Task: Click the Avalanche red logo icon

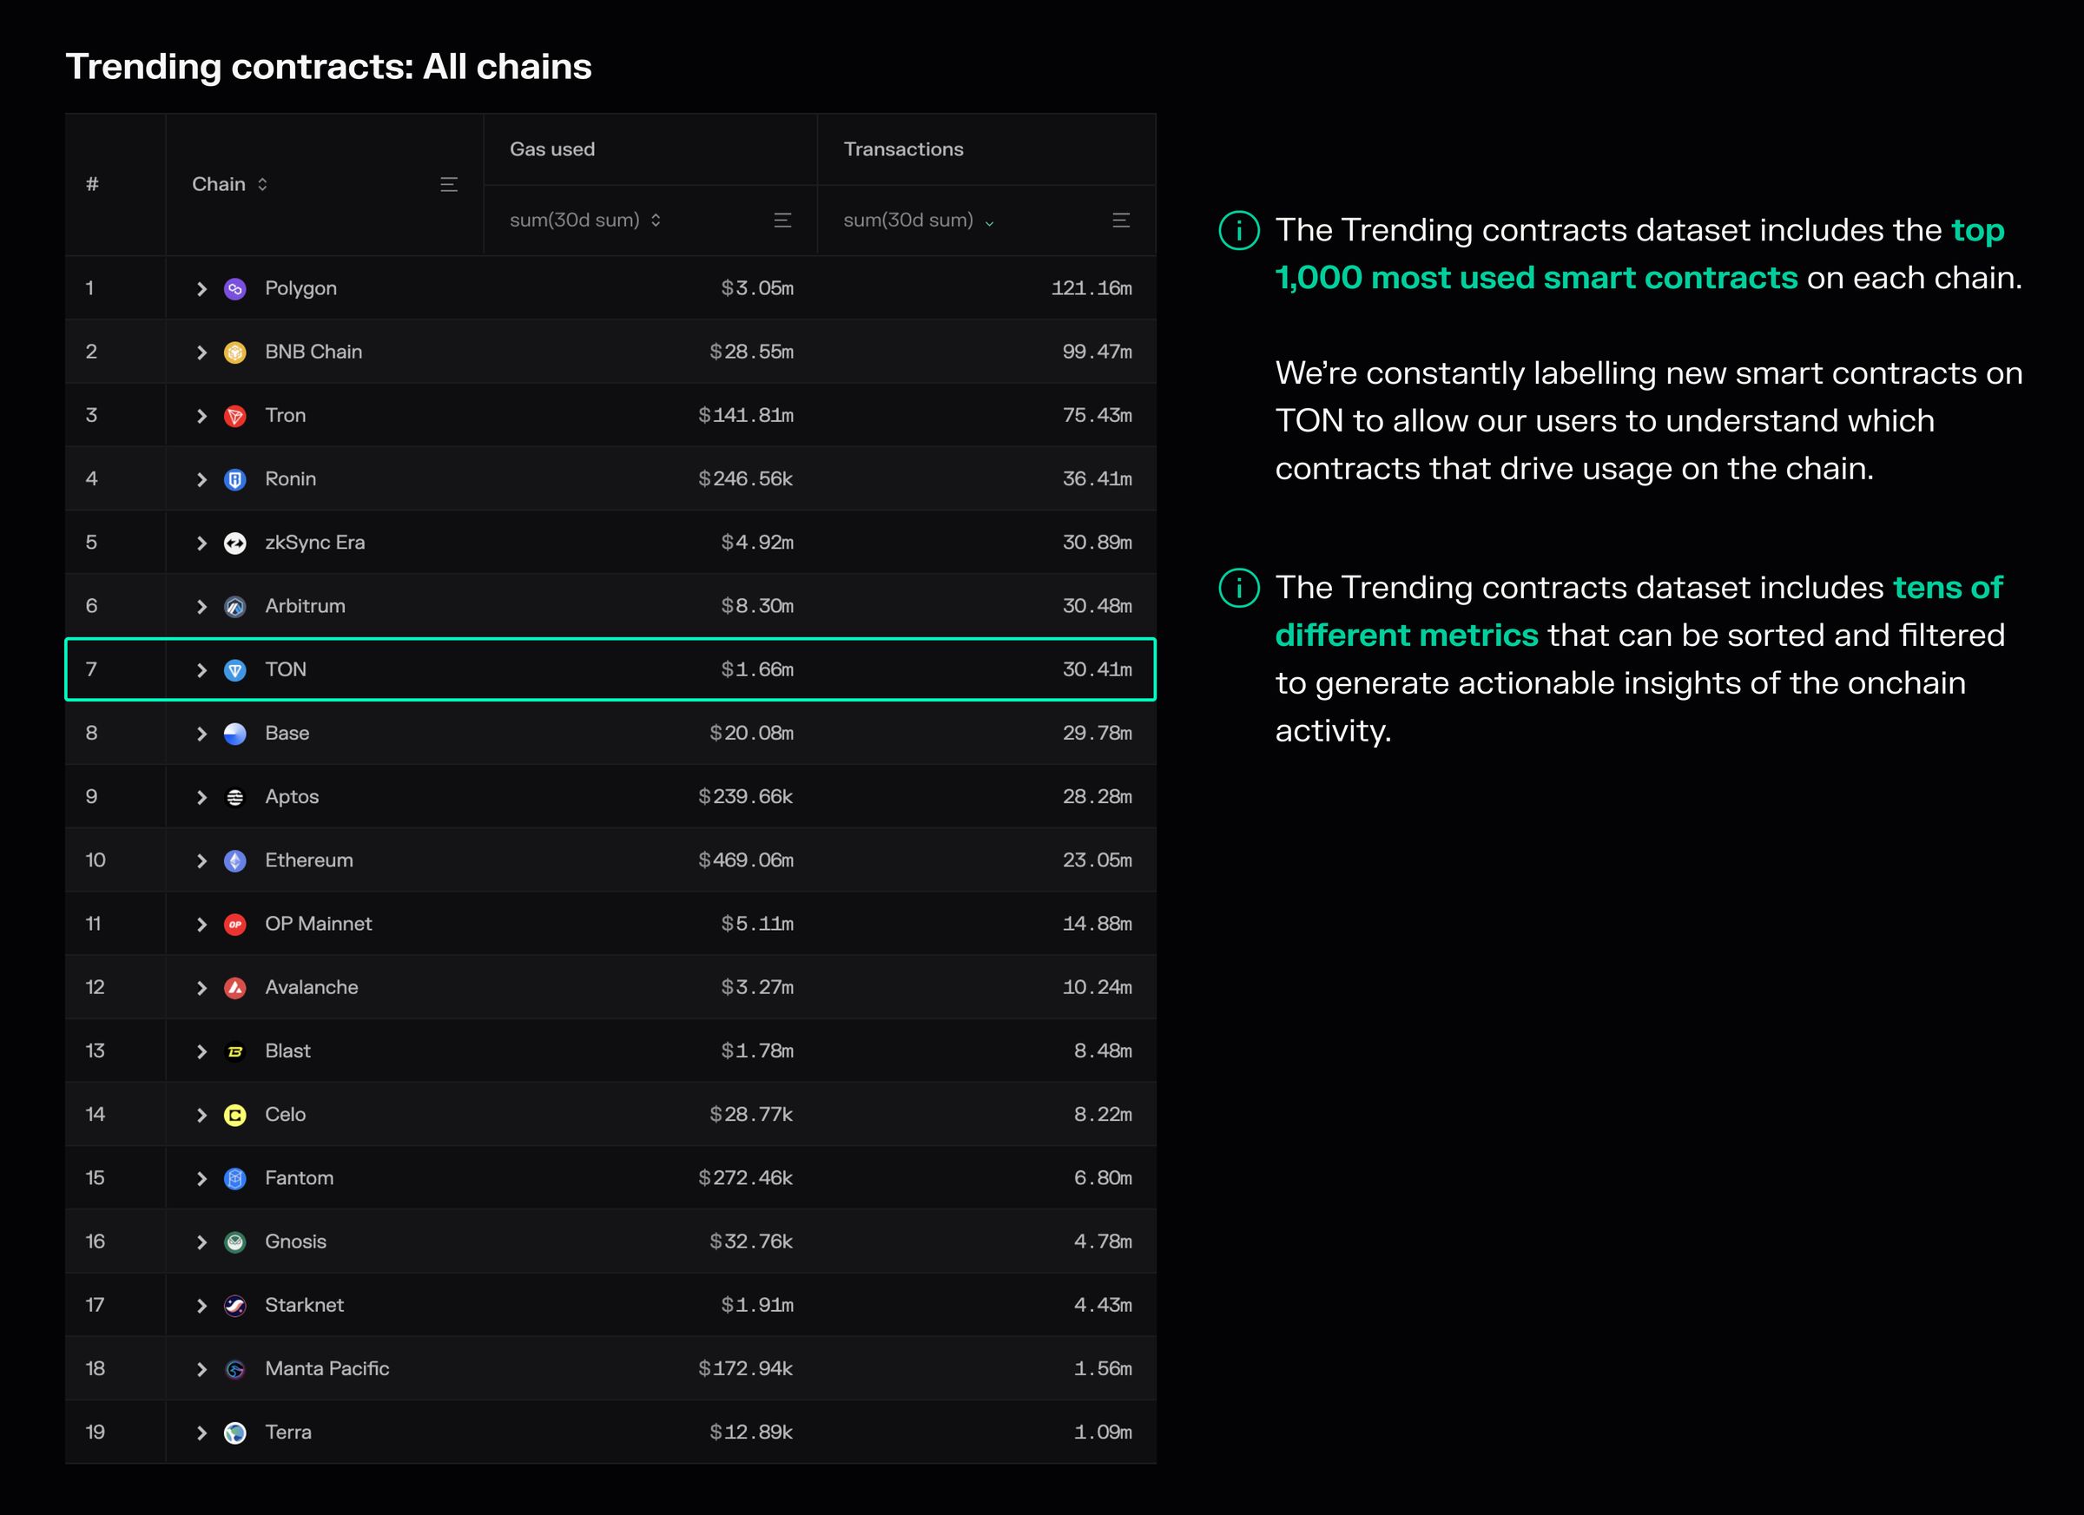Action: click(x=235, y=988)
